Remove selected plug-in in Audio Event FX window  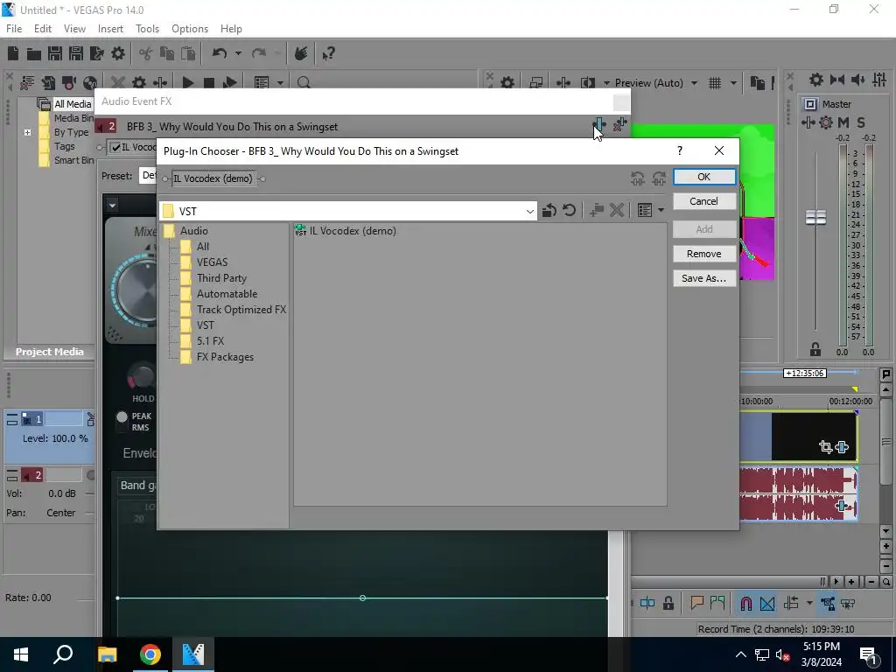pos(619,124)
